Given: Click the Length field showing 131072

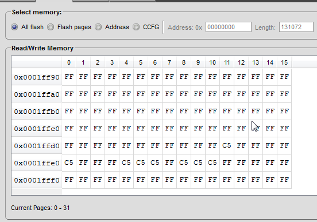Looking at the screenshot, I should coord(296,27).
